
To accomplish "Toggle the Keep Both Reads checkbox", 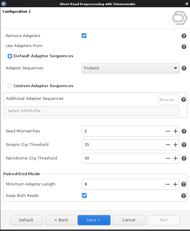I will 84,195.
